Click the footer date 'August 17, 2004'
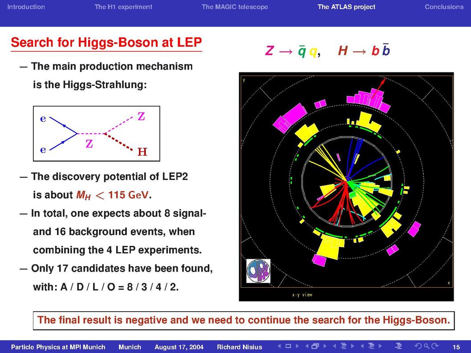The width and height of the screenshot is (471, 353). point(179,347)
